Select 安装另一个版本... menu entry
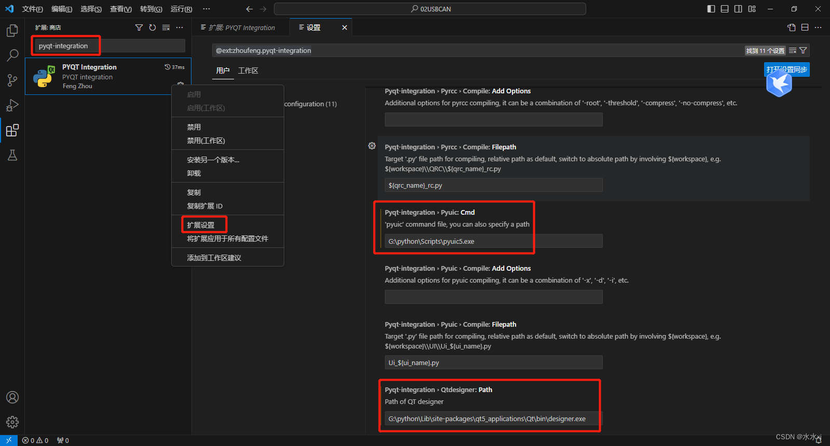 point(228,160)
